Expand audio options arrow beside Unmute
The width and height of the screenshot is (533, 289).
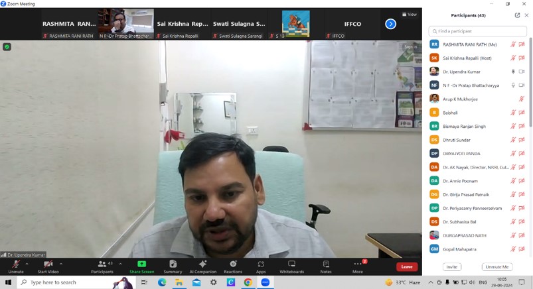pos(27,264)
